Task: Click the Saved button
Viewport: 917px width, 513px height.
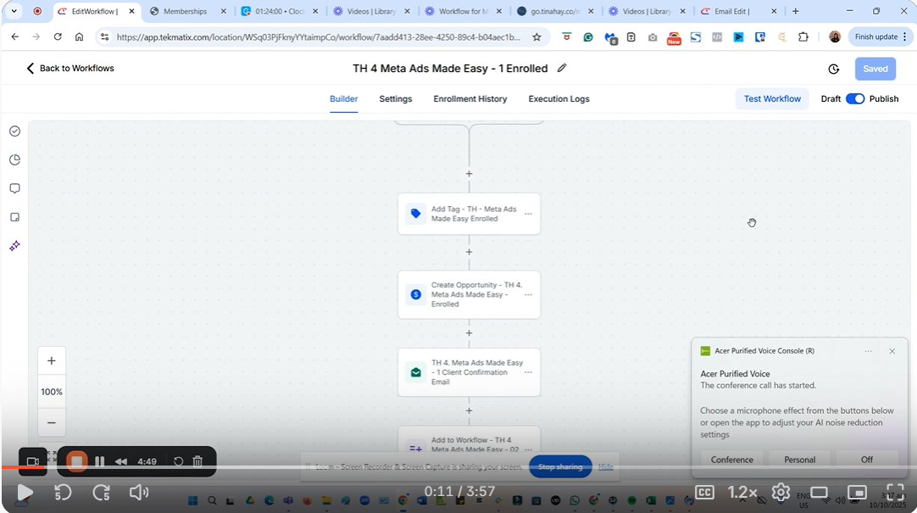Action: 875,69
